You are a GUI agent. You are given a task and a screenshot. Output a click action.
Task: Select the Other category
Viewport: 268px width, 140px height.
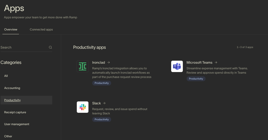(x=26, y=136)
